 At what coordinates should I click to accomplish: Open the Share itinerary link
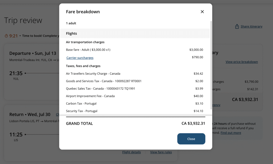pyautogui.click(x=251, y=26)
